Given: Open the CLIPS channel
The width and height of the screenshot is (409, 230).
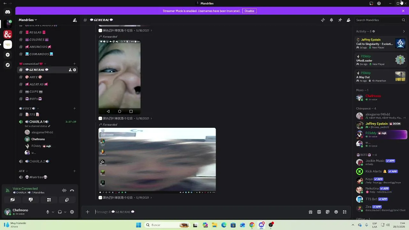Looking at the screenshot, I should [47, 92].
